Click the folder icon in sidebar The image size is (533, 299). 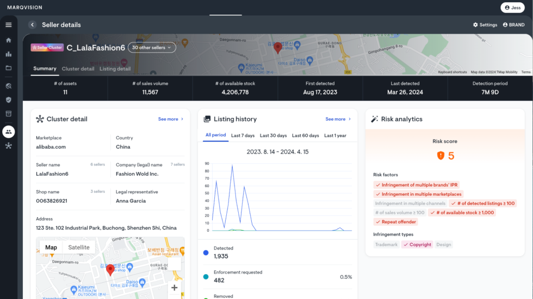[8, 68]
